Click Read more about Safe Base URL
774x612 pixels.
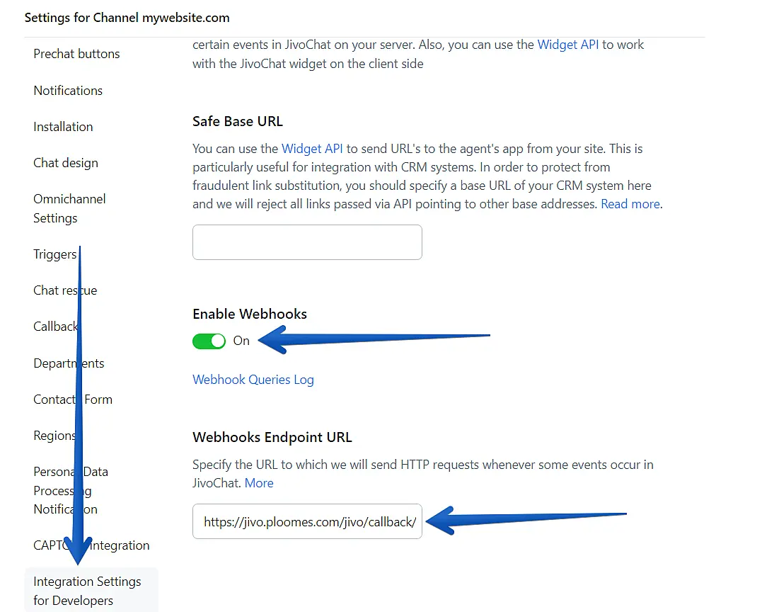click(630, 204)
